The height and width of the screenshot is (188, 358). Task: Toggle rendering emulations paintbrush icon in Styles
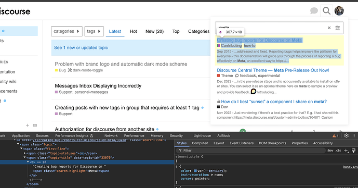point(353,151)
